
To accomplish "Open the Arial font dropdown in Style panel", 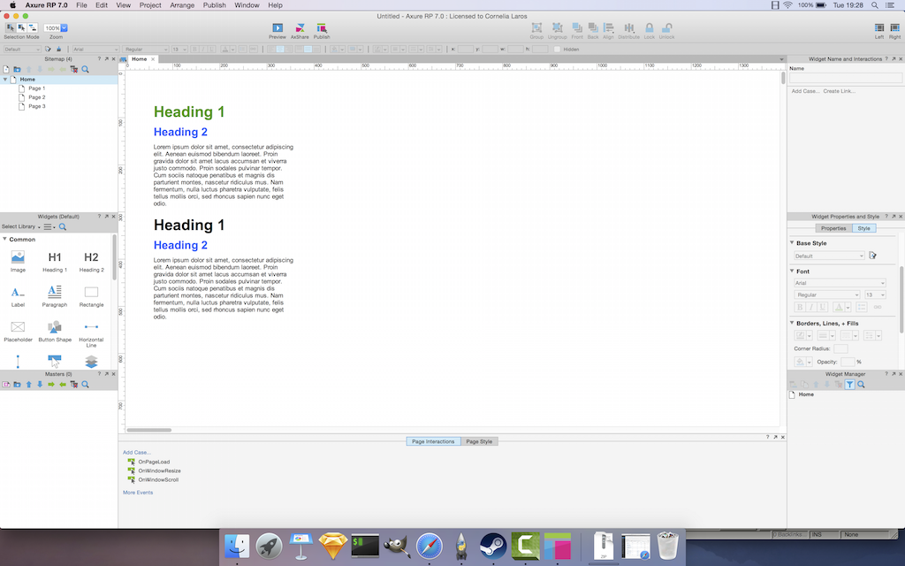I will click(x=840, y=283).
